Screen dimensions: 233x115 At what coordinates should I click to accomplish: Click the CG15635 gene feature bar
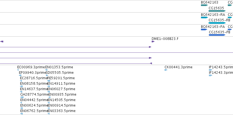click(x=217, y=11)
